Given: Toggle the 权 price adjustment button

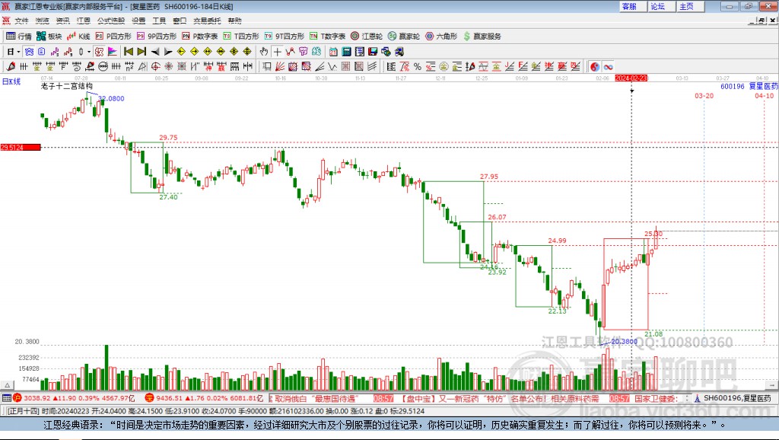Looking at the screenshot, I should point(99,52).
